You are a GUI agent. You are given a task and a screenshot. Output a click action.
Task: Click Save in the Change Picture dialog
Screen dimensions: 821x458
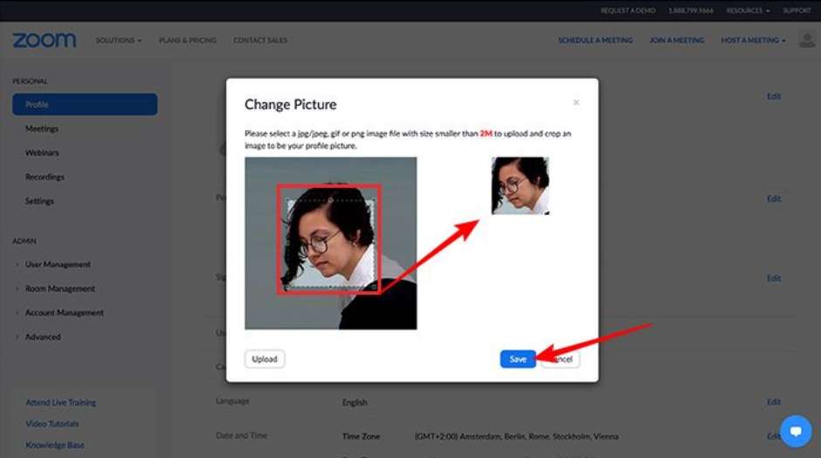click(518, 359)
